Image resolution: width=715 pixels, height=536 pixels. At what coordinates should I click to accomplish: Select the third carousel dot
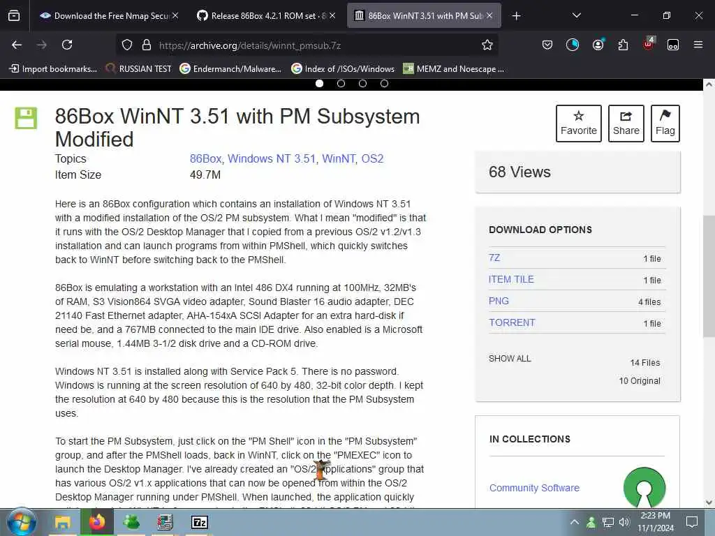point(362,84)
